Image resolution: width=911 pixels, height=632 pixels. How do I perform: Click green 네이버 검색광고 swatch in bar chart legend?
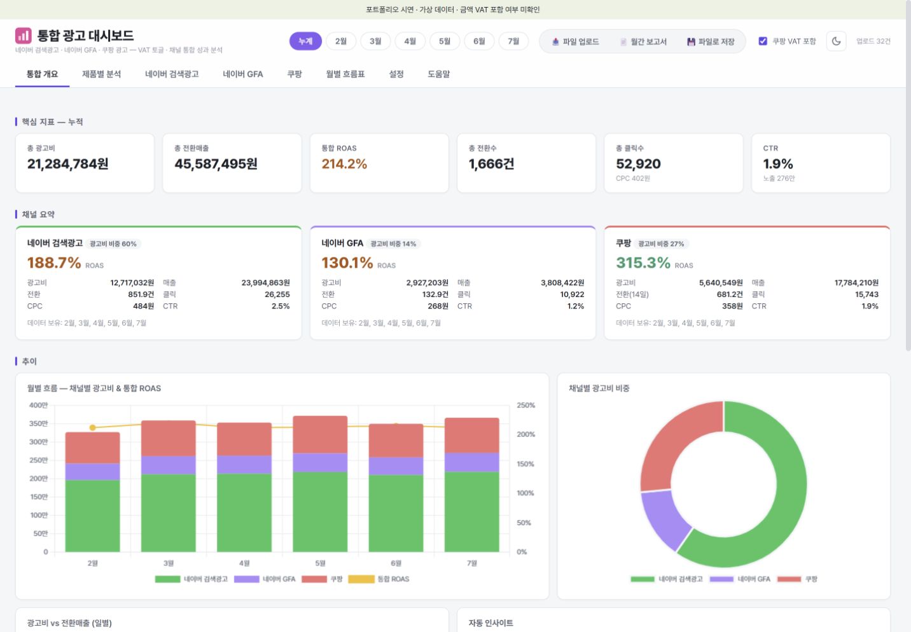click(168, 579)
